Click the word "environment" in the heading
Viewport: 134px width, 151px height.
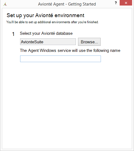pos(69,15)
